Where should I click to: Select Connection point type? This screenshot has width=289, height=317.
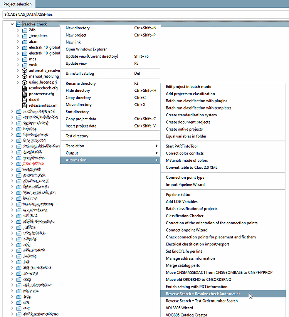[223, 178]
